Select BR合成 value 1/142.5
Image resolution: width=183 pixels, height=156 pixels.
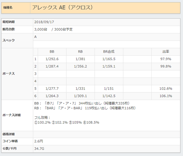[109, 96]
